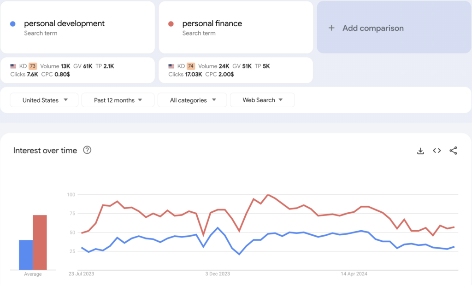Click the personal finance search term card
The image size is (472, 285).
(x=236, y=27)
